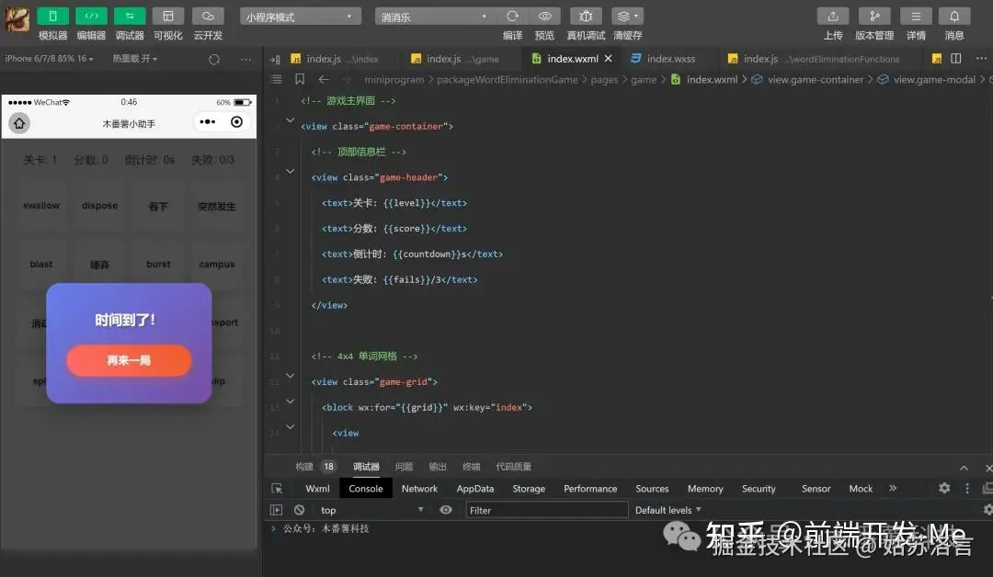This screenshot has height=577, width=993.
Task: Switch to index.js ...\game tab
Action: pos(455,59)
